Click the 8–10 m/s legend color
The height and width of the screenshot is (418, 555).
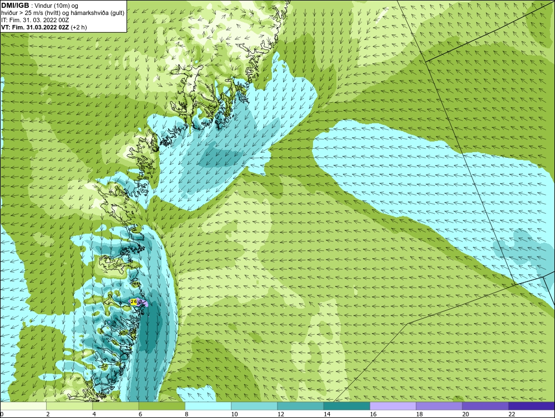(208, 406)
